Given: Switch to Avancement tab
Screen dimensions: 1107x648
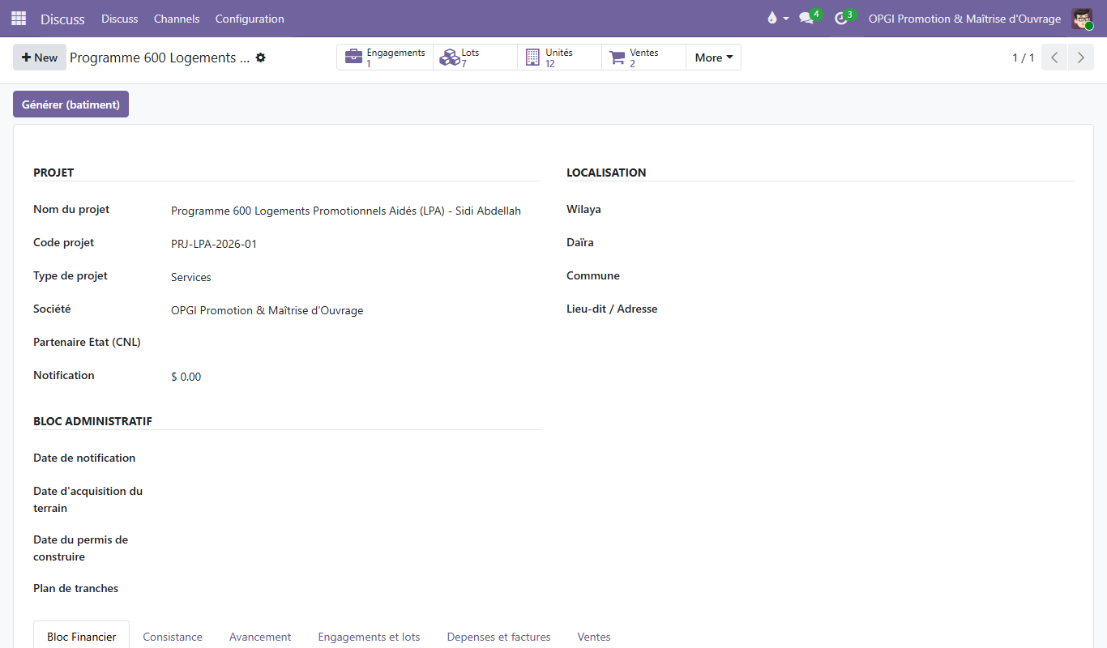Looking at the screenshot, I should pyautogui.click(x=260, y=637).
